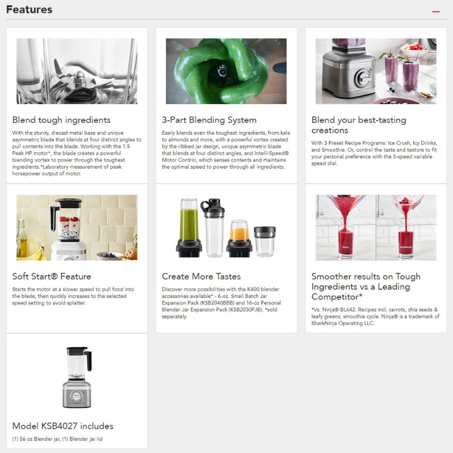Screen dimensions: 453x453
Task: Select the Blend tough ingredients title
Action: pyautogui.click(x=61, y=120)
